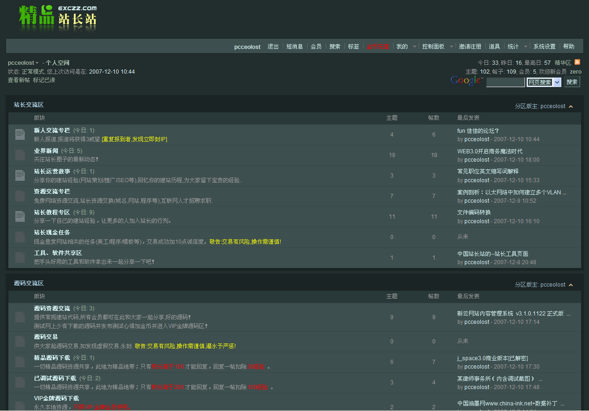Collapse the 源码交流区 section
This screenshot has width=589, height=411.
click(570, 285)
